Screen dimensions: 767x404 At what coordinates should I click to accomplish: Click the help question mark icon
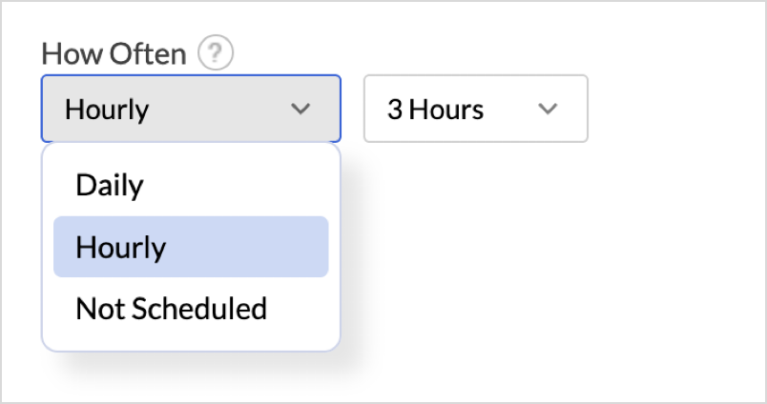click(215, 54)
